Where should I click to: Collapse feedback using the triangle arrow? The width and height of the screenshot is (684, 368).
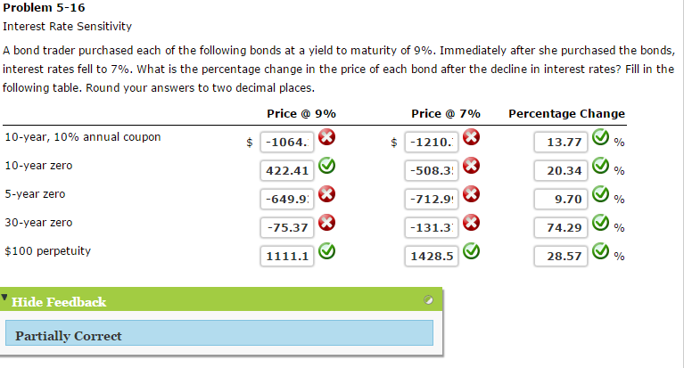[x=6, y=297]
